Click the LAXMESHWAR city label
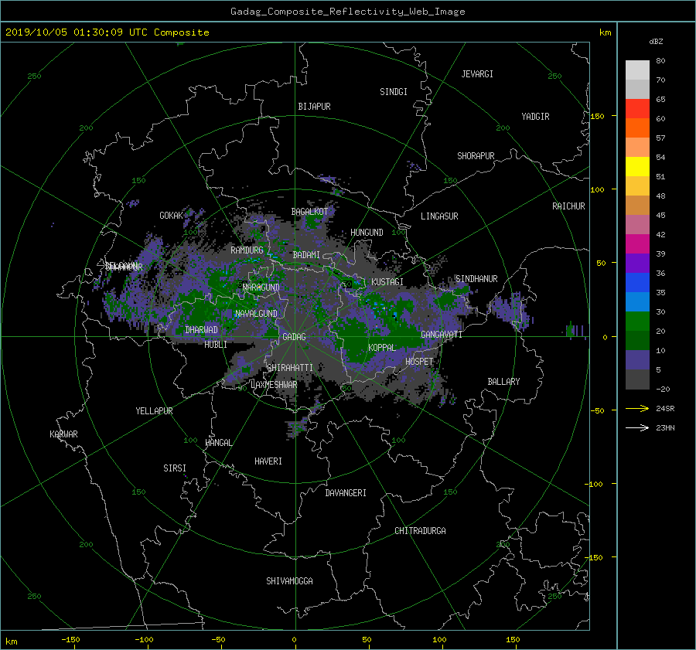 pos(274,385)
